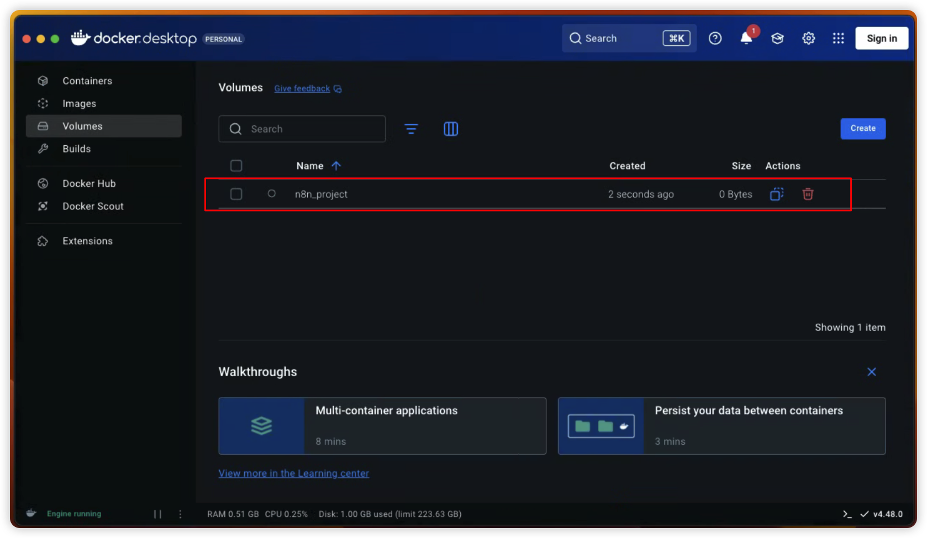The image size is (927, 538).
Task: Click the Docker whale logo in header
Action: (x=81, y=38)
